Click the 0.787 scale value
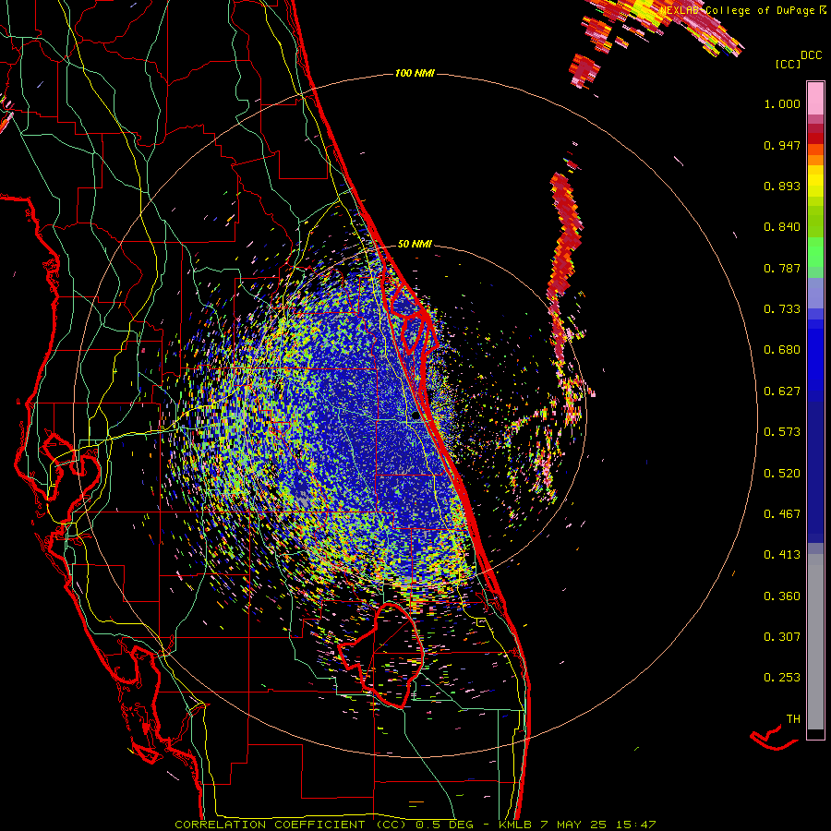 (782, 268)
